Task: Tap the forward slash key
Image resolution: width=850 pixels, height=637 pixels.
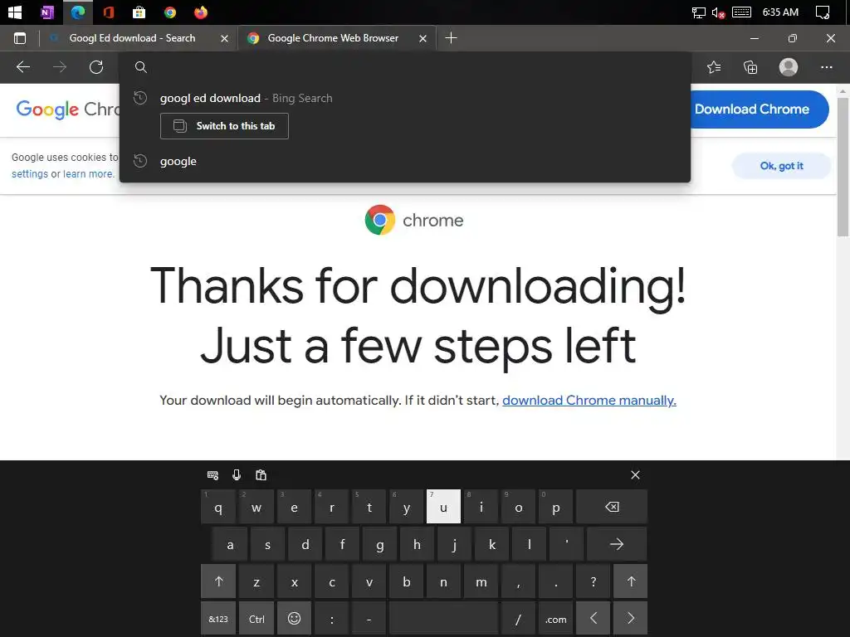Action: tap(518, 619)
